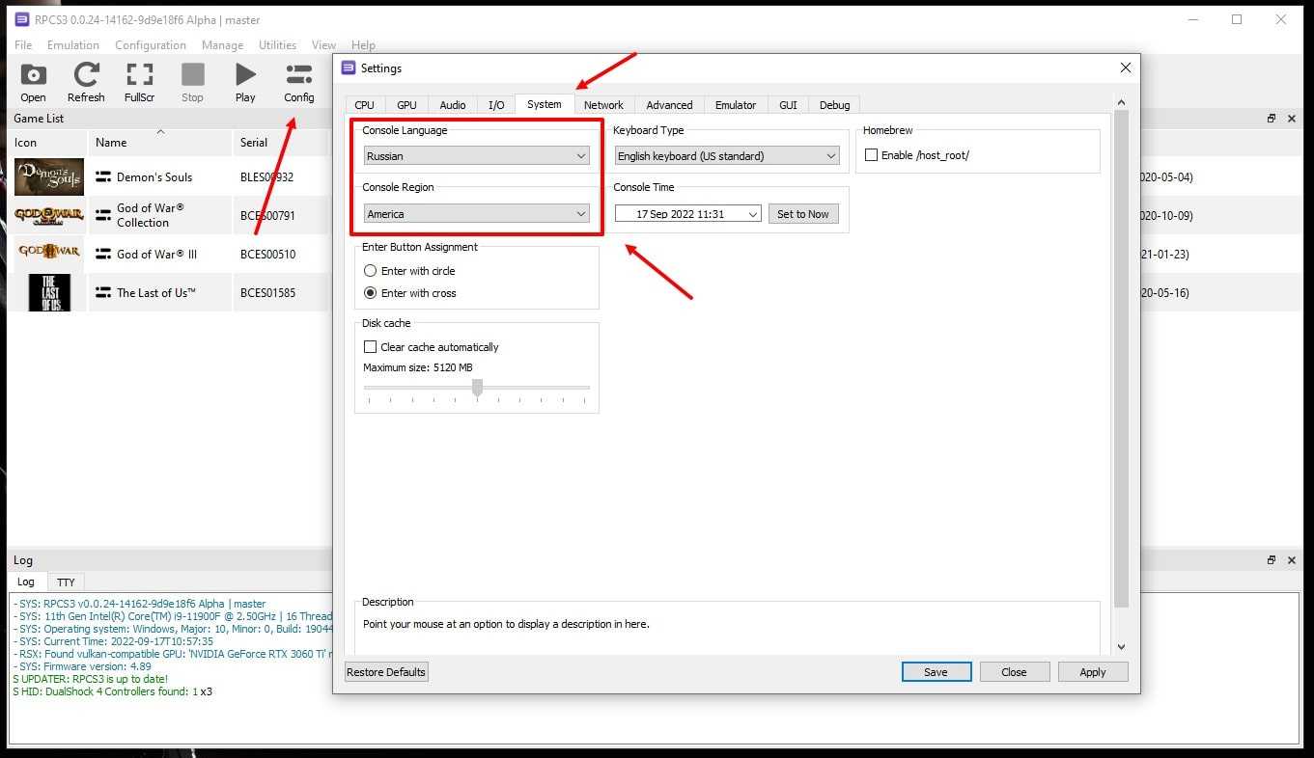Select Enter with circle radio button
Image resolution: width=1314 pixels, height=758 pixels.
tap(370, 271)
